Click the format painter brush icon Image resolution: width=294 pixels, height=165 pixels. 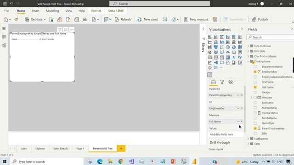coord(16,19)
